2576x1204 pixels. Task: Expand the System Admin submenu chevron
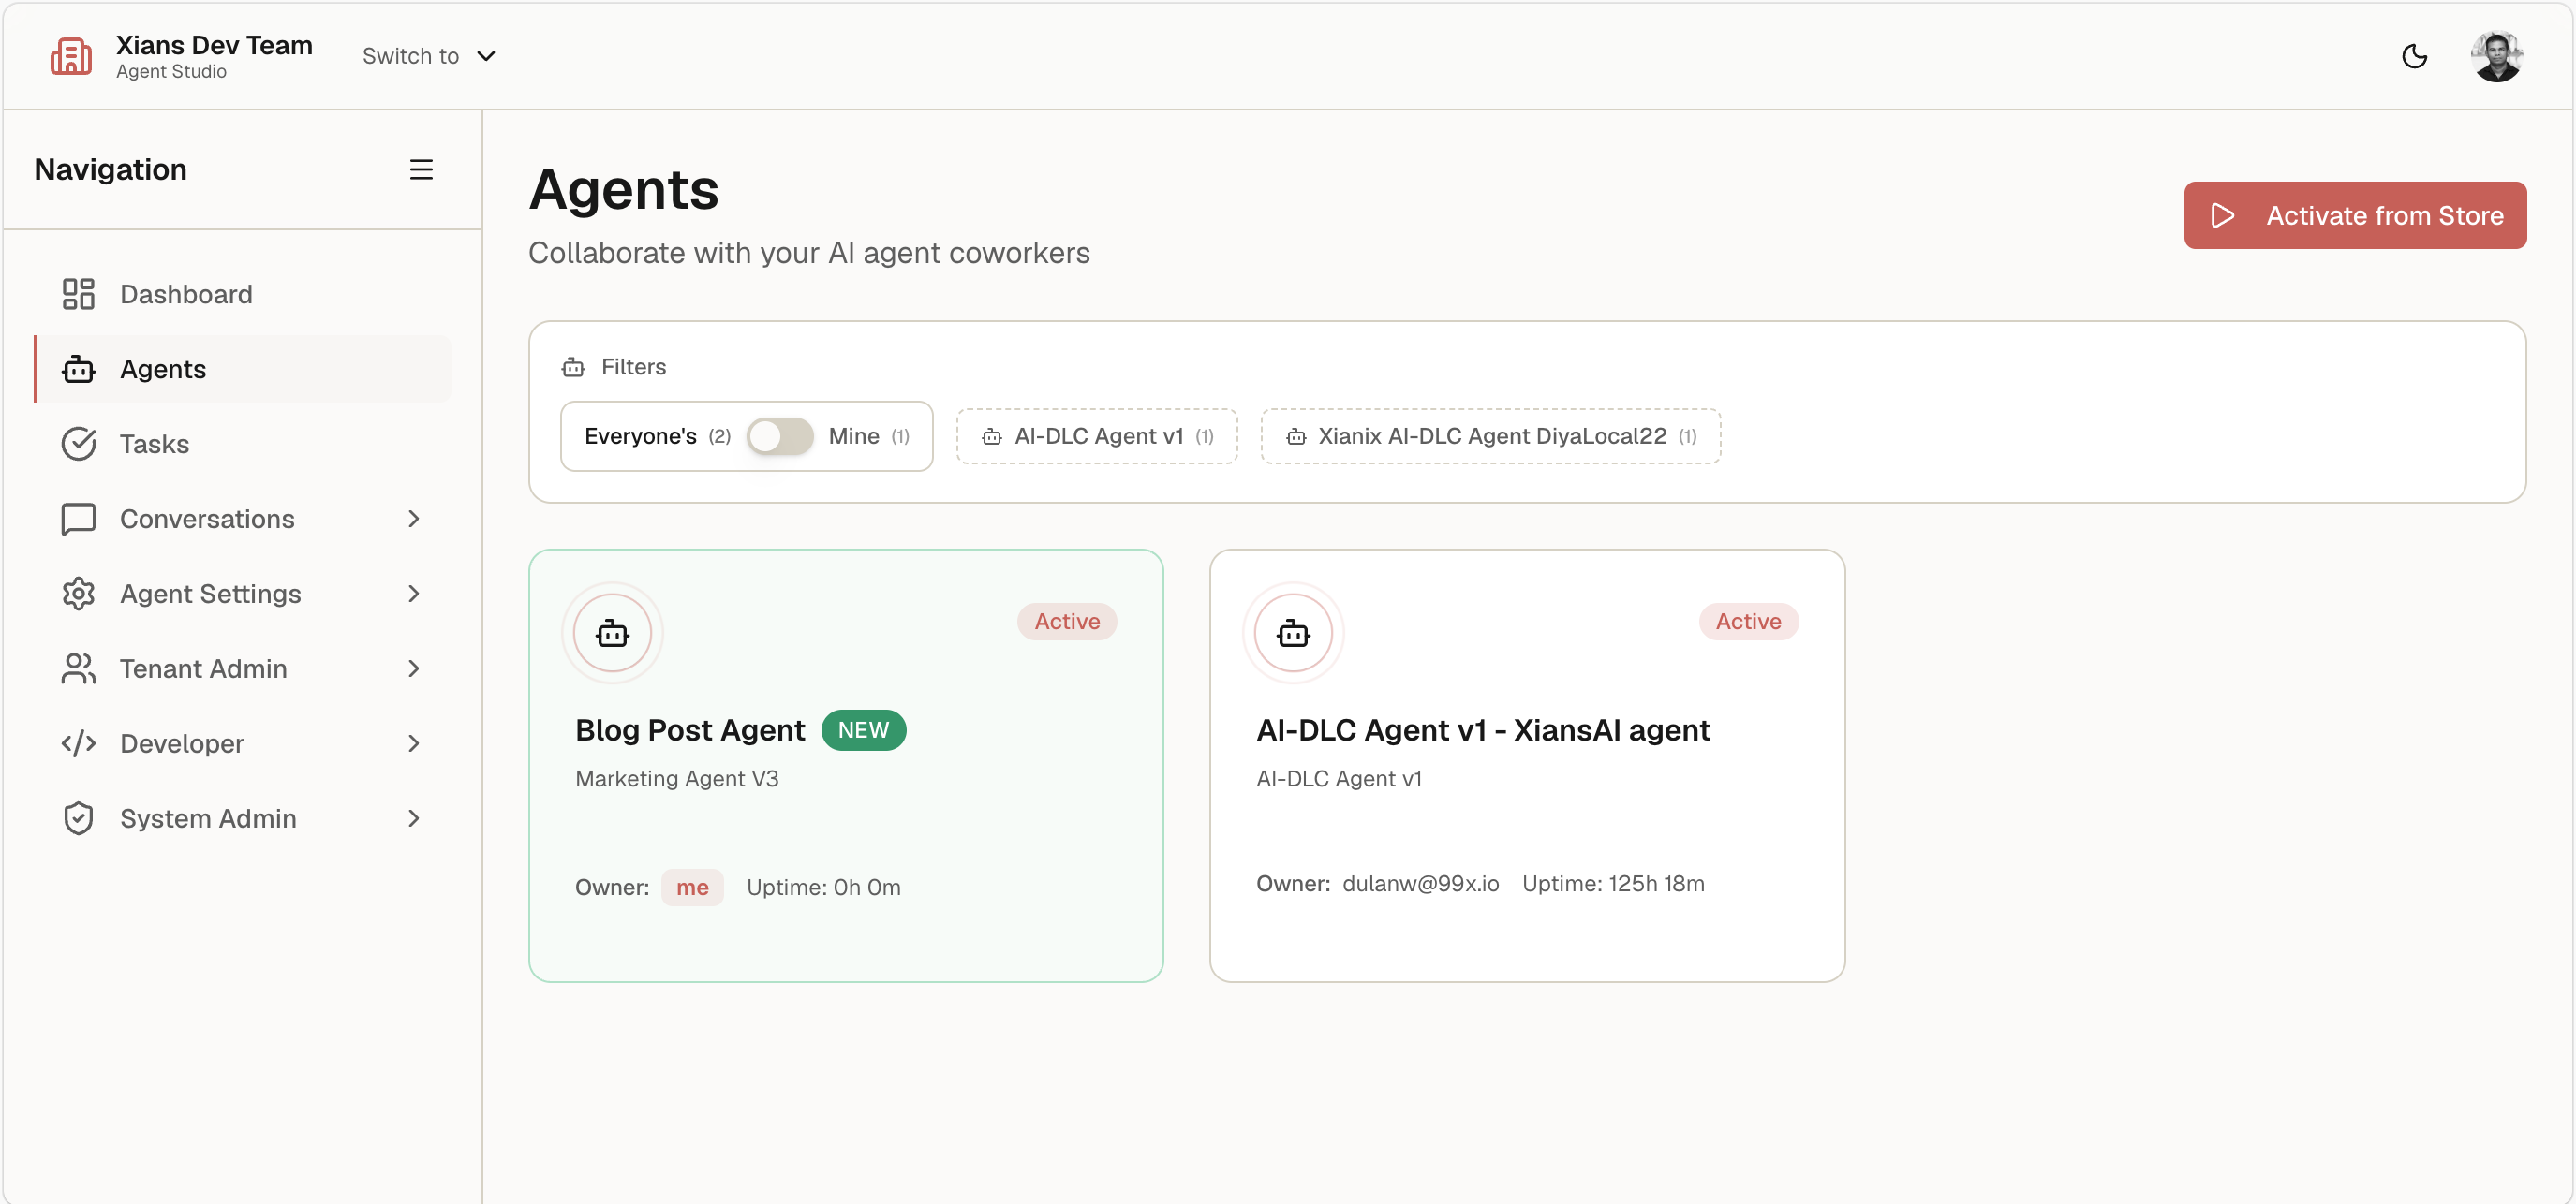(414, 818)
